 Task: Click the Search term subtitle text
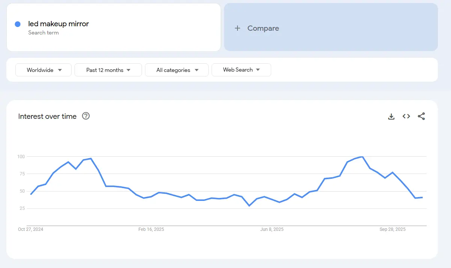[43, 33]
